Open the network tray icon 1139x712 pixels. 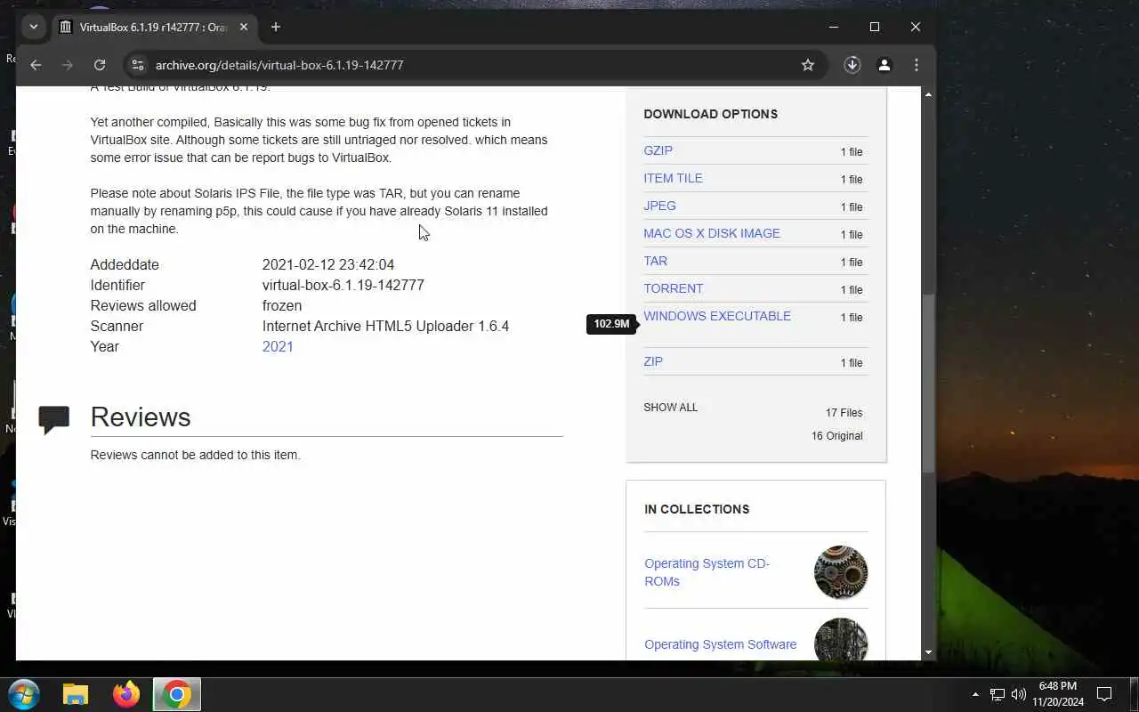click(x=998, y=694)
